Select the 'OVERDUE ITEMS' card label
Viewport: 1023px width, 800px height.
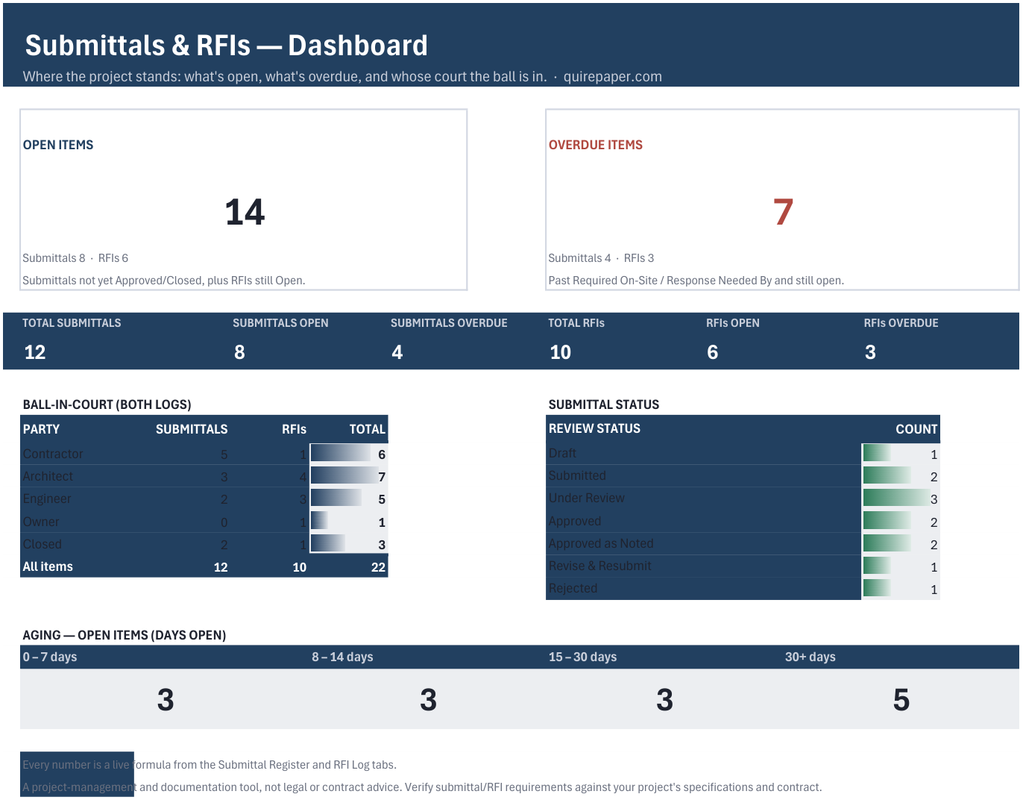pyautogui.click(x=596, y=145)
